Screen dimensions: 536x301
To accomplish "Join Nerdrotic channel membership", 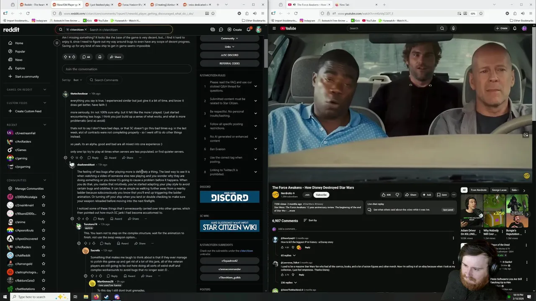I will click(x=307, y=195).
